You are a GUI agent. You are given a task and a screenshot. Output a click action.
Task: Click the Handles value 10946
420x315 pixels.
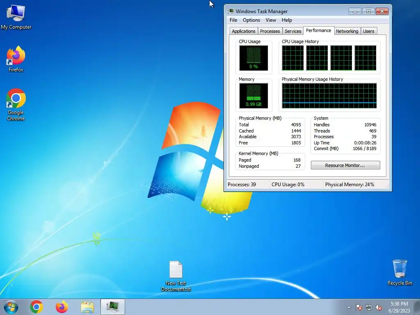[x=370, y=125]
